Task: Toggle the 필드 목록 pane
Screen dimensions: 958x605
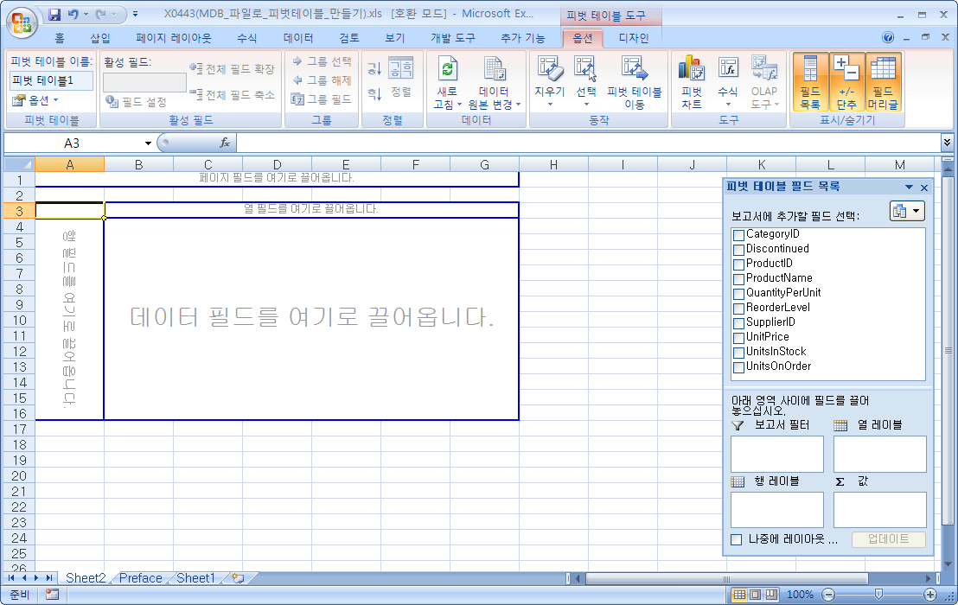Action: (810, 82)
